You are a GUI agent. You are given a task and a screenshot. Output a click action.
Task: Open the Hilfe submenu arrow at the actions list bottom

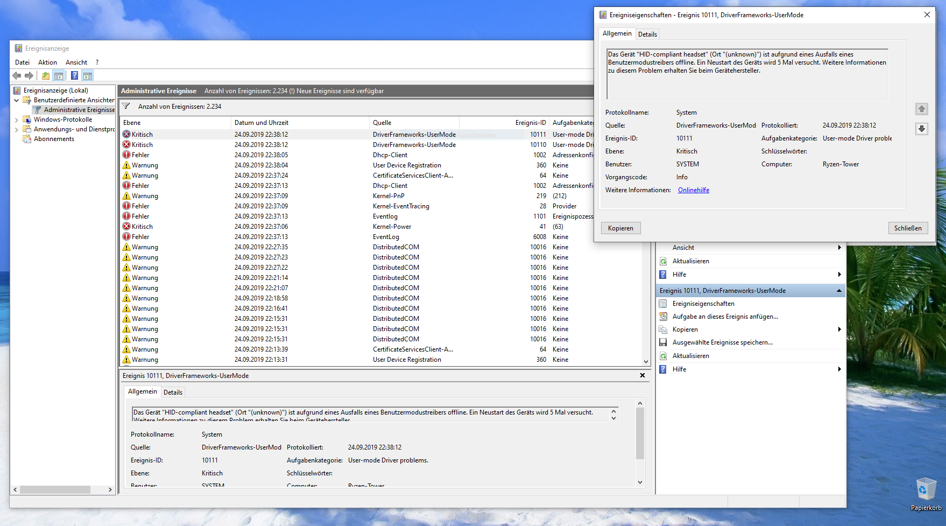[839, 369]
